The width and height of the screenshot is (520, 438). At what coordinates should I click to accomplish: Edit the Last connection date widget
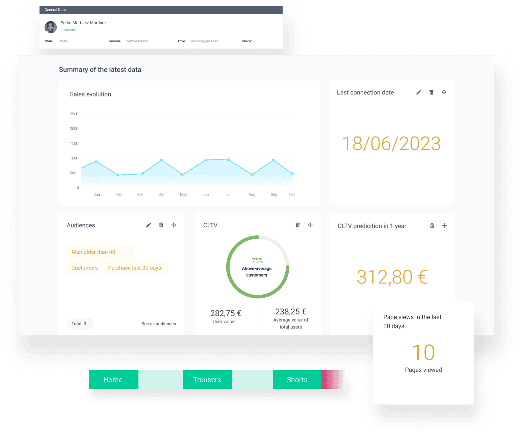pyautogui.click(x=419, y=92)
